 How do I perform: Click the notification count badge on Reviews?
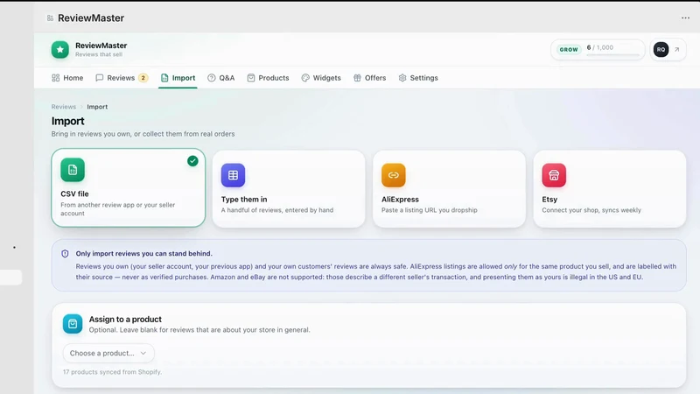click(x=143, y=78)
